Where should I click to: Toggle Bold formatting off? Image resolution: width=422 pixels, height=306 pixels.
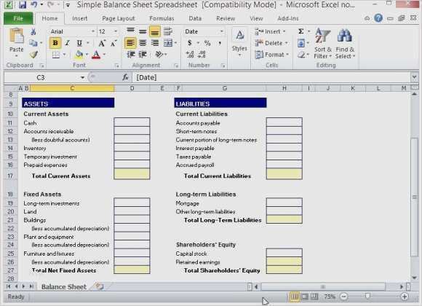[55, 43]
